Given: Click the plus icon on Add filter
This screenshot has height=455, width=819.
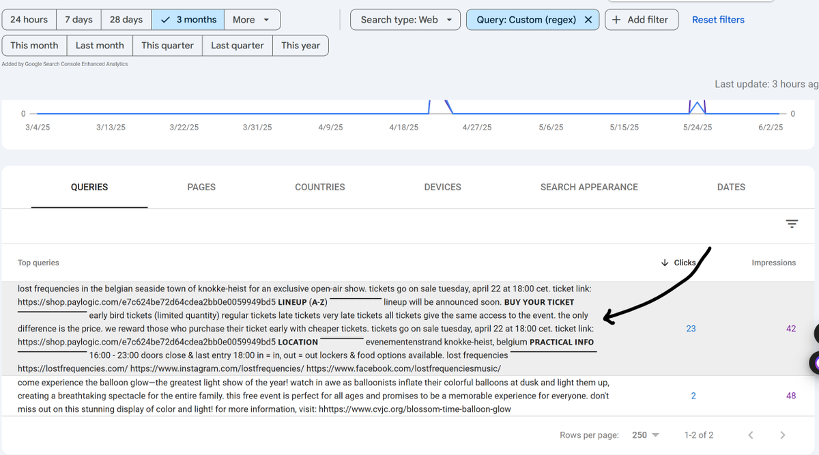Looking at the screenshot, I should point(618,20).
